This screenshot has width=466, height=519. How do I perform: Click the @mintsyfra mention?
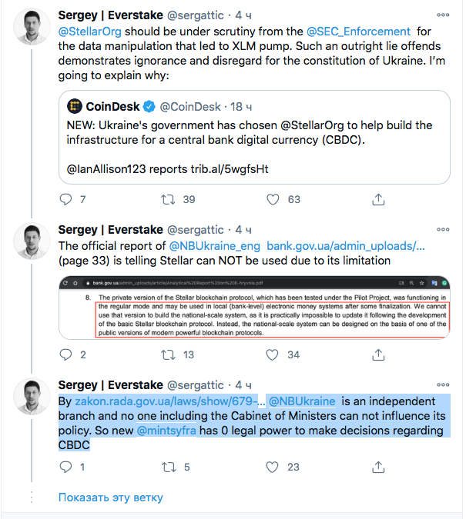pyautogui.click(x=166, y=431)
